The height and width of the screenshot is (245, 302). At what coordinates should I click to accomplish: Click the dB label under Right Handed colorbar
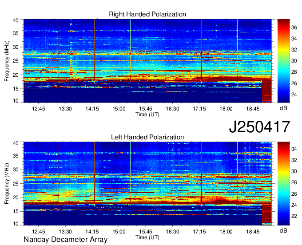pos(283,108)
